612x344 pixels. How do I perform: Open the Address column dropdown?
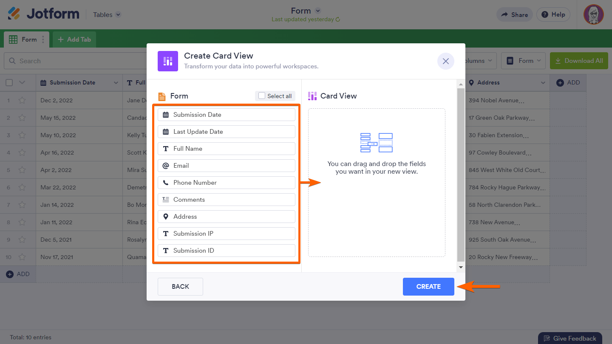click(543, 83)
